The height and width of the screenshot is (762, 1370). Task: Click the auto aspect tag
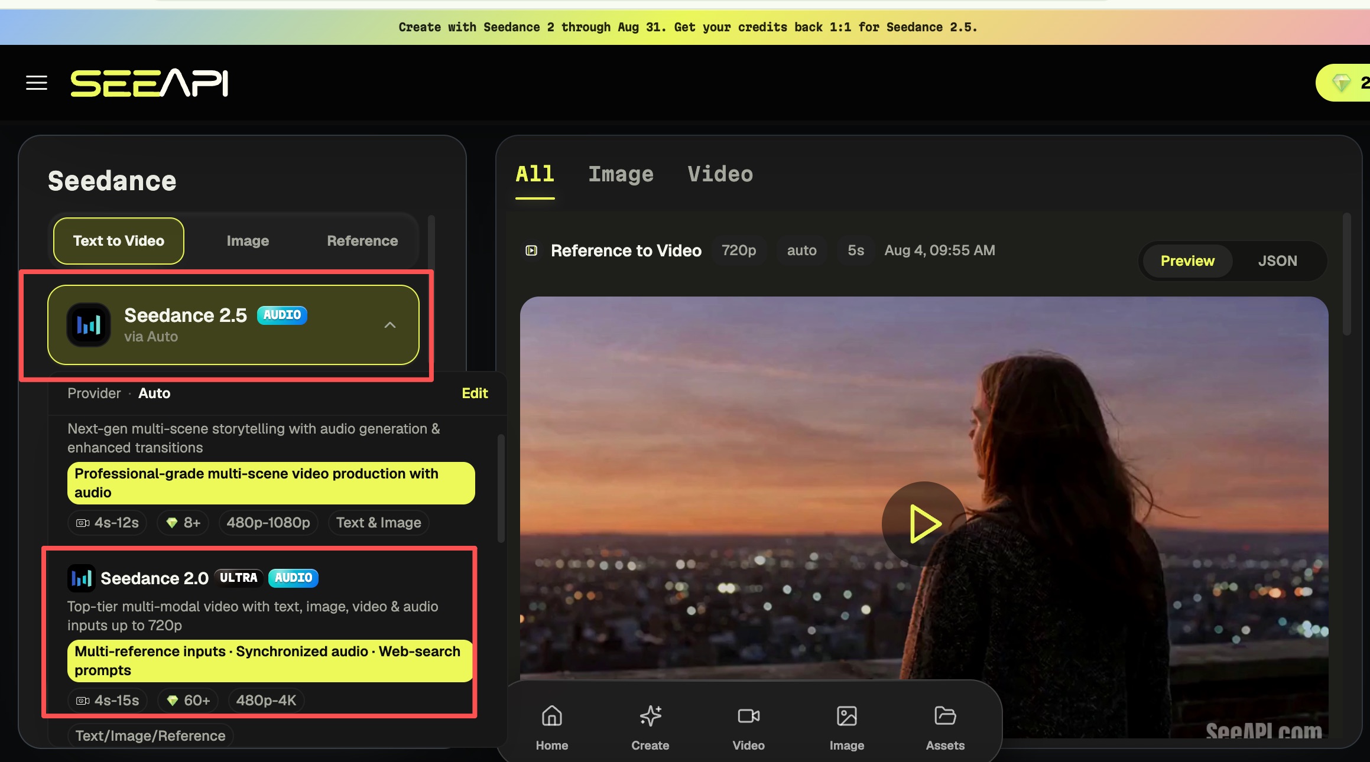801,250
